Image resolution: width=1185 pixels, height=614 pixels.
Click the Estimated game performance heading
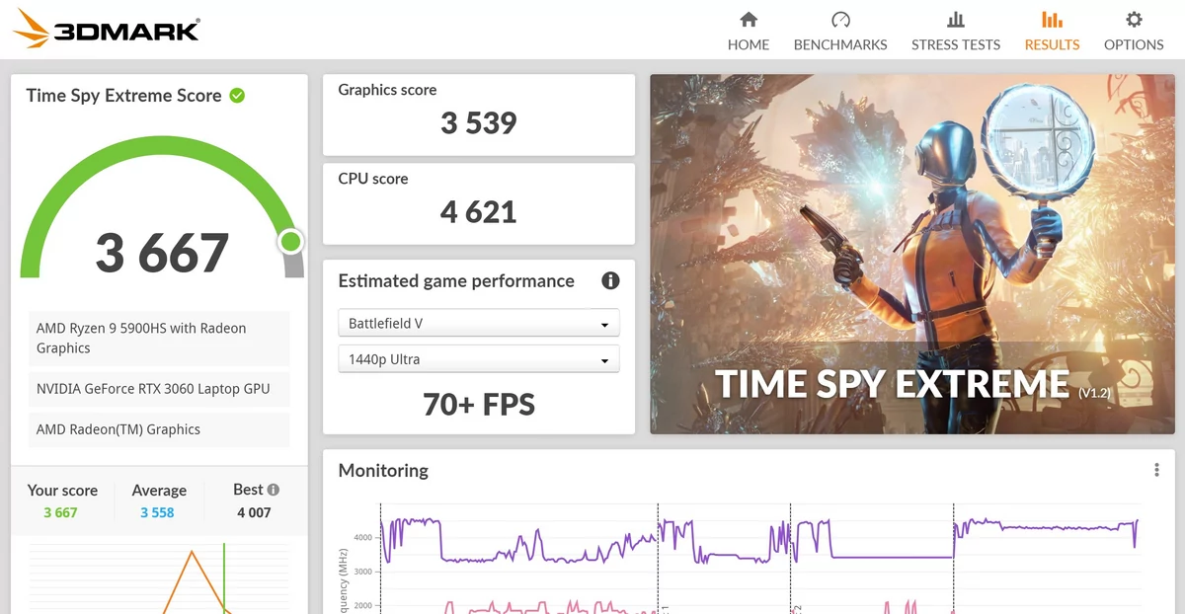coord(456,281)
